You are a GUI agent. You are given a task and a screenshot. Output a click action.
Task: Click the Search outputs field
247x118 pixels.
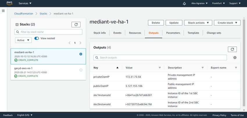(x=160, y=58)
